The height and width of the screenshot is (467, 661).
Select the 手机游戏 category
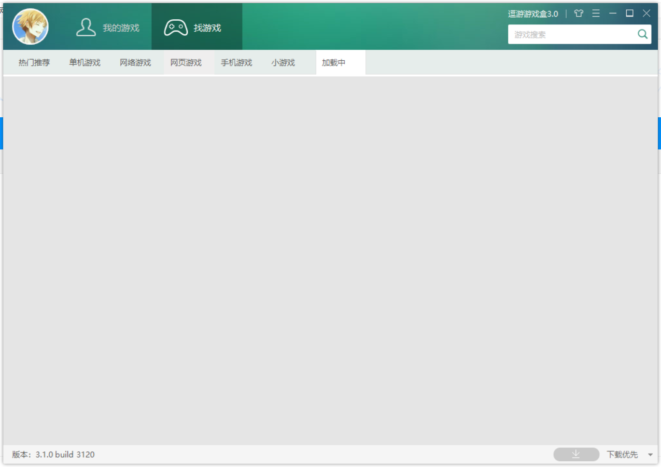(x=236, y=63)
